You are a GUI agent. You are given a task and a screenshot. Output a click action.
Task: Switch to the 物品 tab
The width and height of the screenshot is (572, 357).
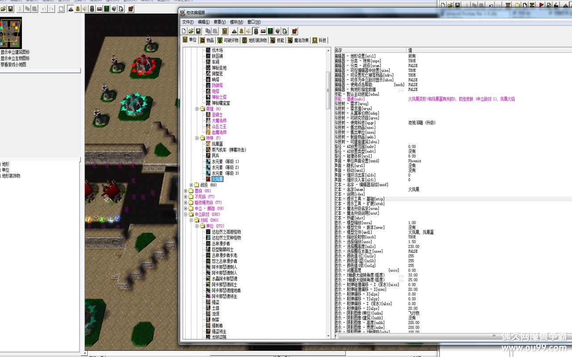click(207, 40)
